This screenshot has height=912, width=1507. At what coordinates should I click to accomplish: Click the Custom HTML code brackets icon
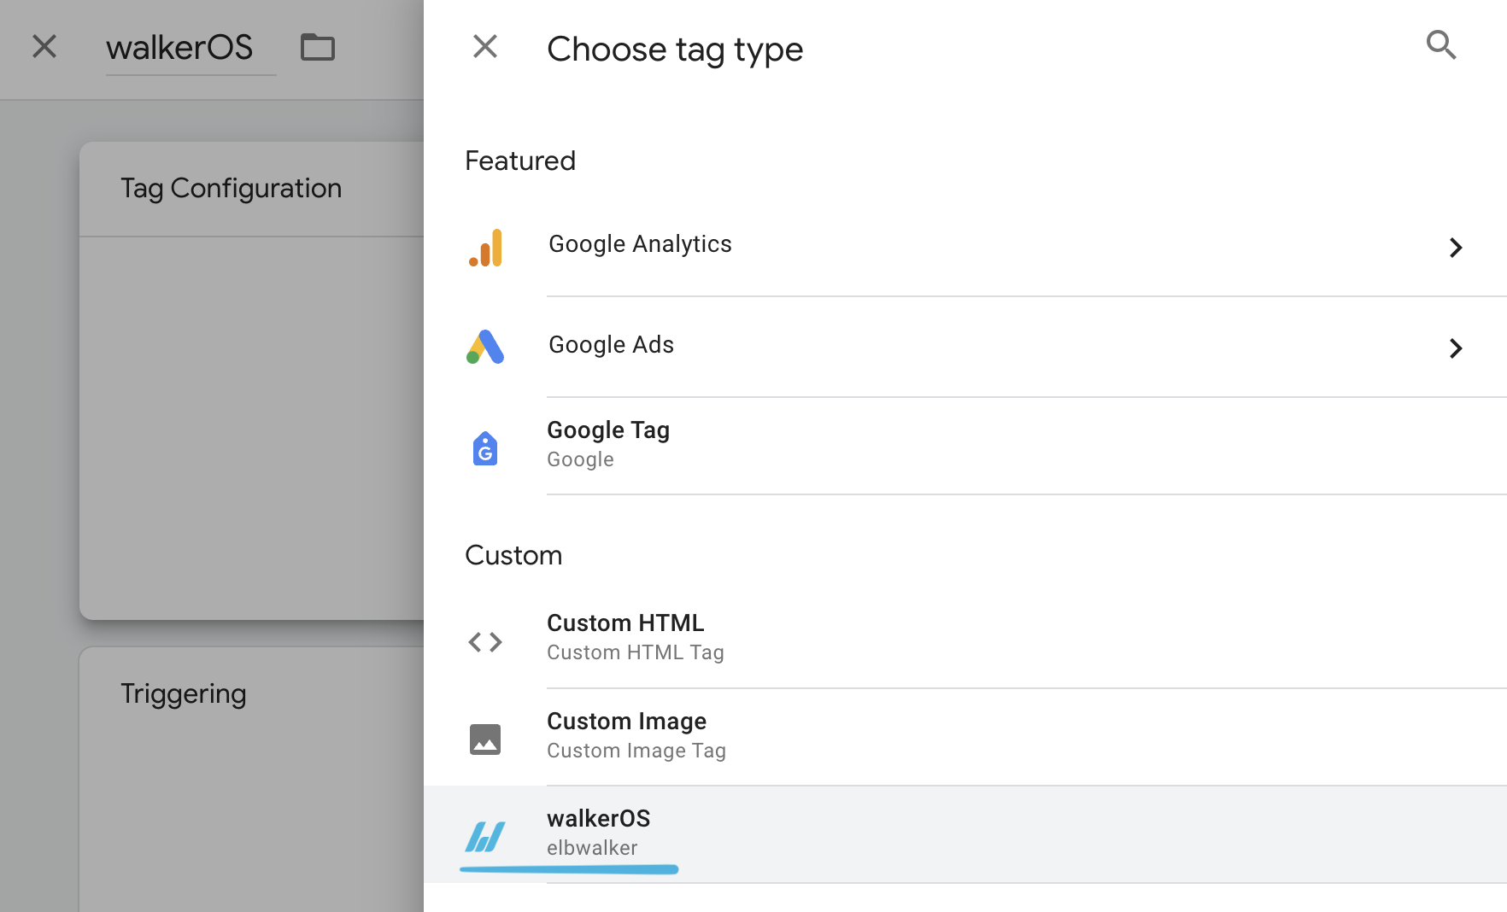click(485, 641)
